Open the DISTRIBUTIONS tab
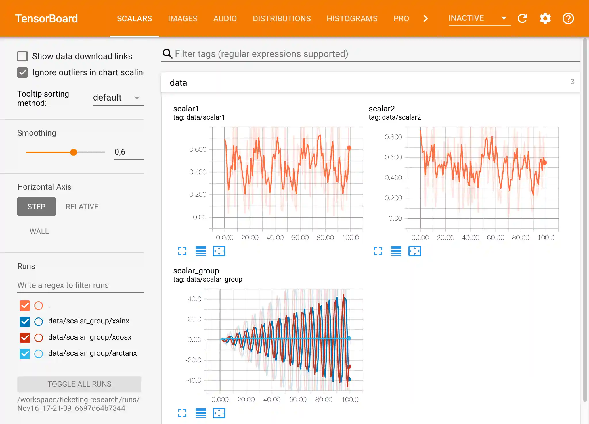Image resolution: width=589 pixels, height=424 pixels. (x=282, y=18)
